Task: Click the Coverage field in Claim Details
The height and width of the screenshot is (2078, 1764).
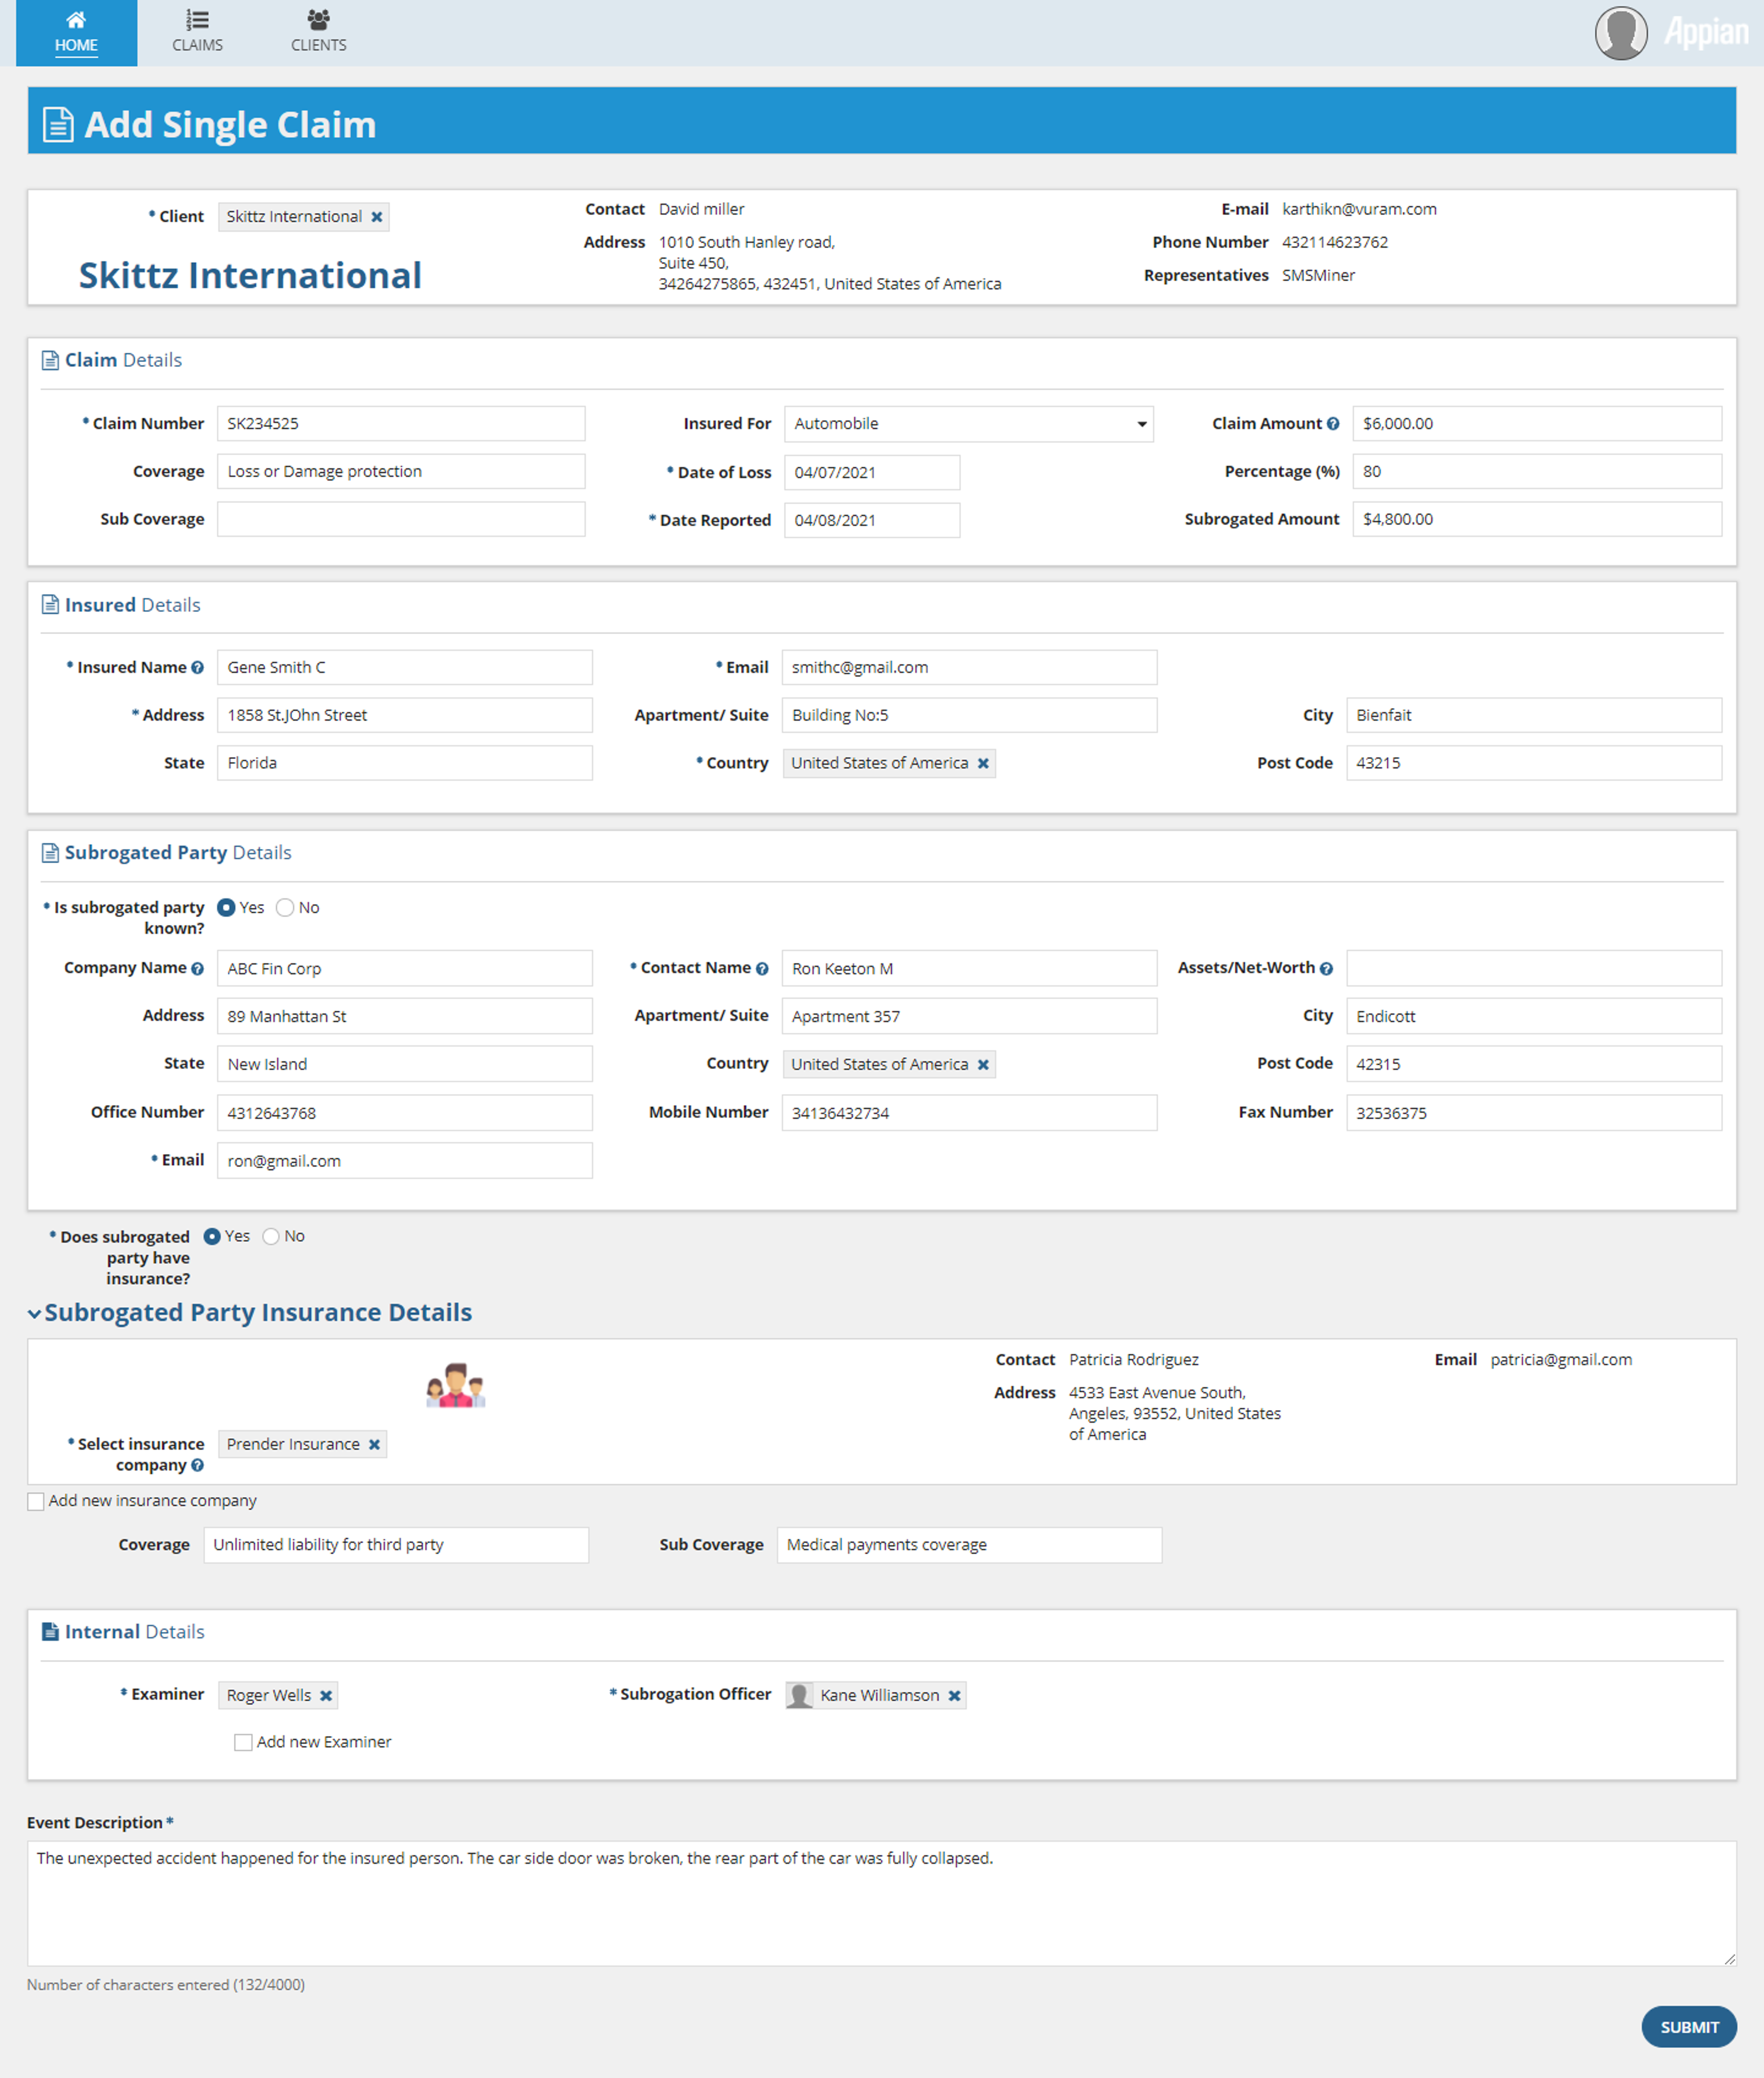Action: (401, 472)
